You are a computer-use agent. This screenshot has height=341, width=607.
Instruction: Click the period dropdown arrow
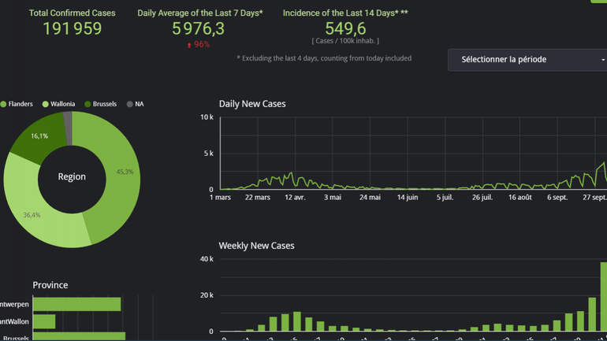[x=603, y=60]
